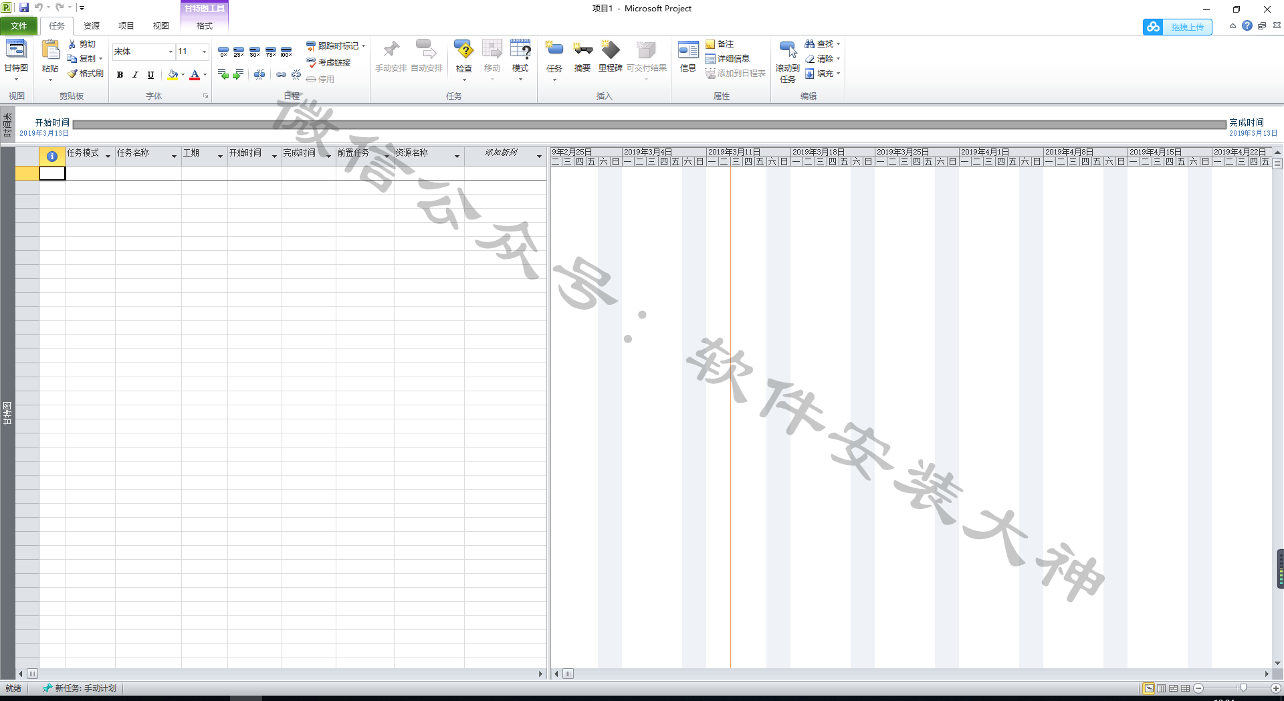
Task: Click the Unlink Tasks icon
Action: click(x=296, y=74)
